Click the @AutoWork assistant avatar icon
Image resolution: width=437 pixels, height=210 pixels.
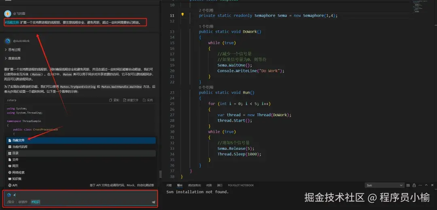(8, 41)
